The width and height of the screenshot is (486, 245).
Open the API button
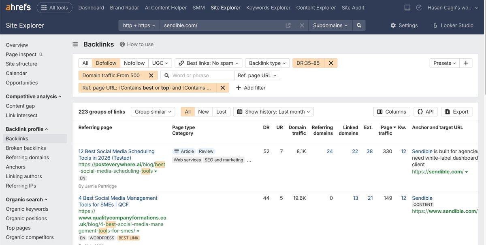[426, 112]
